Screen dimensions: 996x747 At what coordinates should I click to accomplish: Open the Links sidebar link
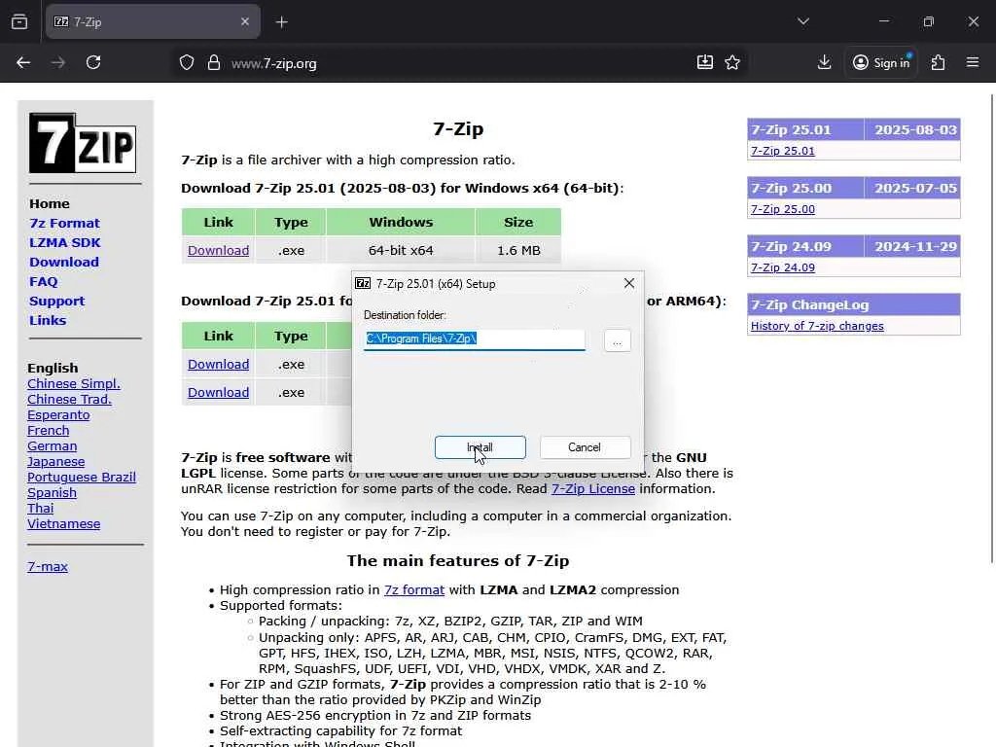coord(48,320)
